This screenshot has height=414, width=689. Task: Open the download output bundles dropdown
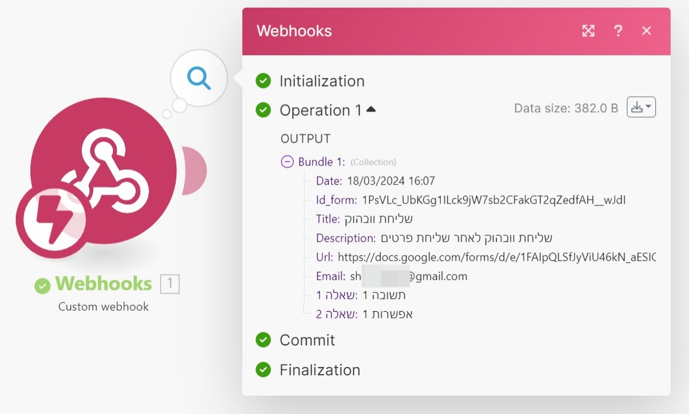(x=641, y=107)
